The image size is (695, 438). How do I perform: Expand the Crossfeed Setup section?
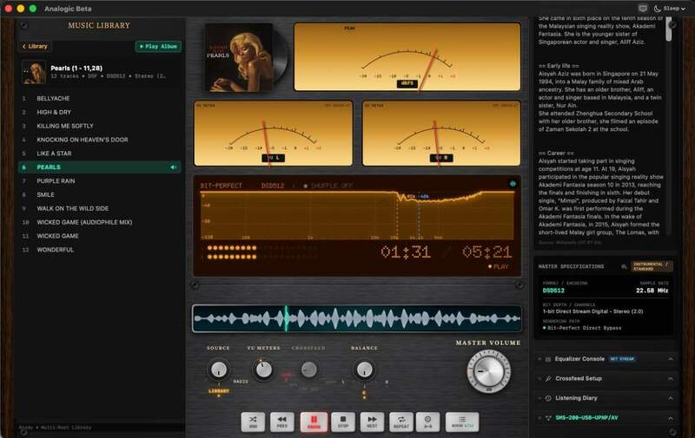606,379
